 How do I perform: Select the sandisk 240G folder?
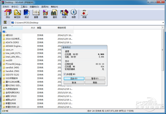tap(12, 67)
